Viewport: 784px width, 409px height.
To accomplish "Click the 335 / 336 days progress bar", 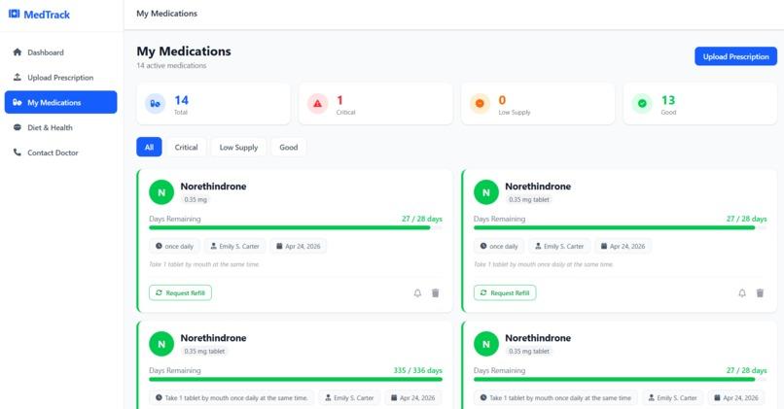I will click(x=296, y=380).
